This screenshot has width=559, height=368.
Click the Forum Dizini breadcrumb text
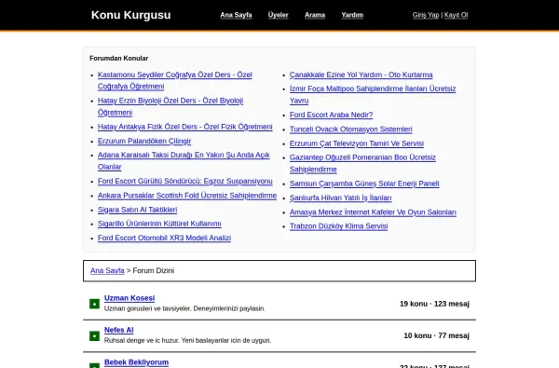pyautogui.click(x=154, y=271)
